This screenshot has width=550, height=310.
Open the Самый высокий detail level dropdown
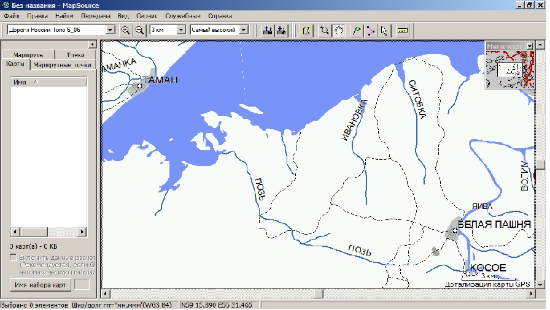click(x=243, y=29)
